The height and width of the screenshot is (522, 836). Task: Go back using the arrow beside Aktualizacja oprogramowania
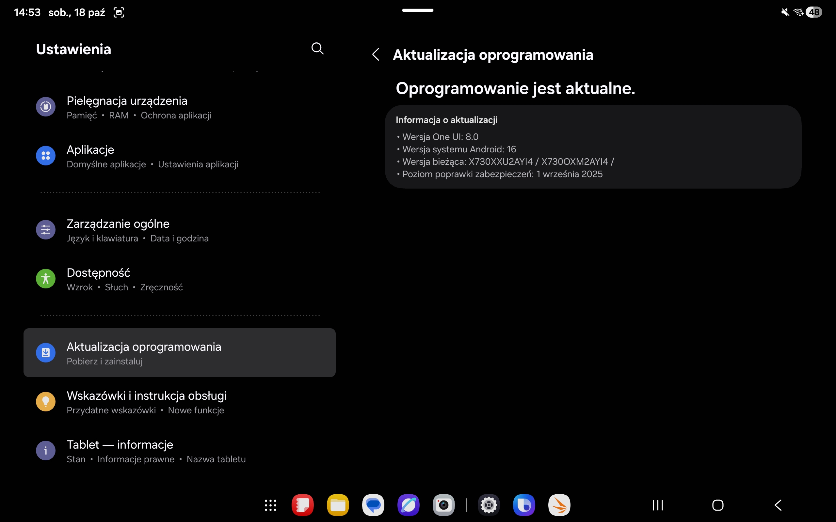click(x=376, y=54)
